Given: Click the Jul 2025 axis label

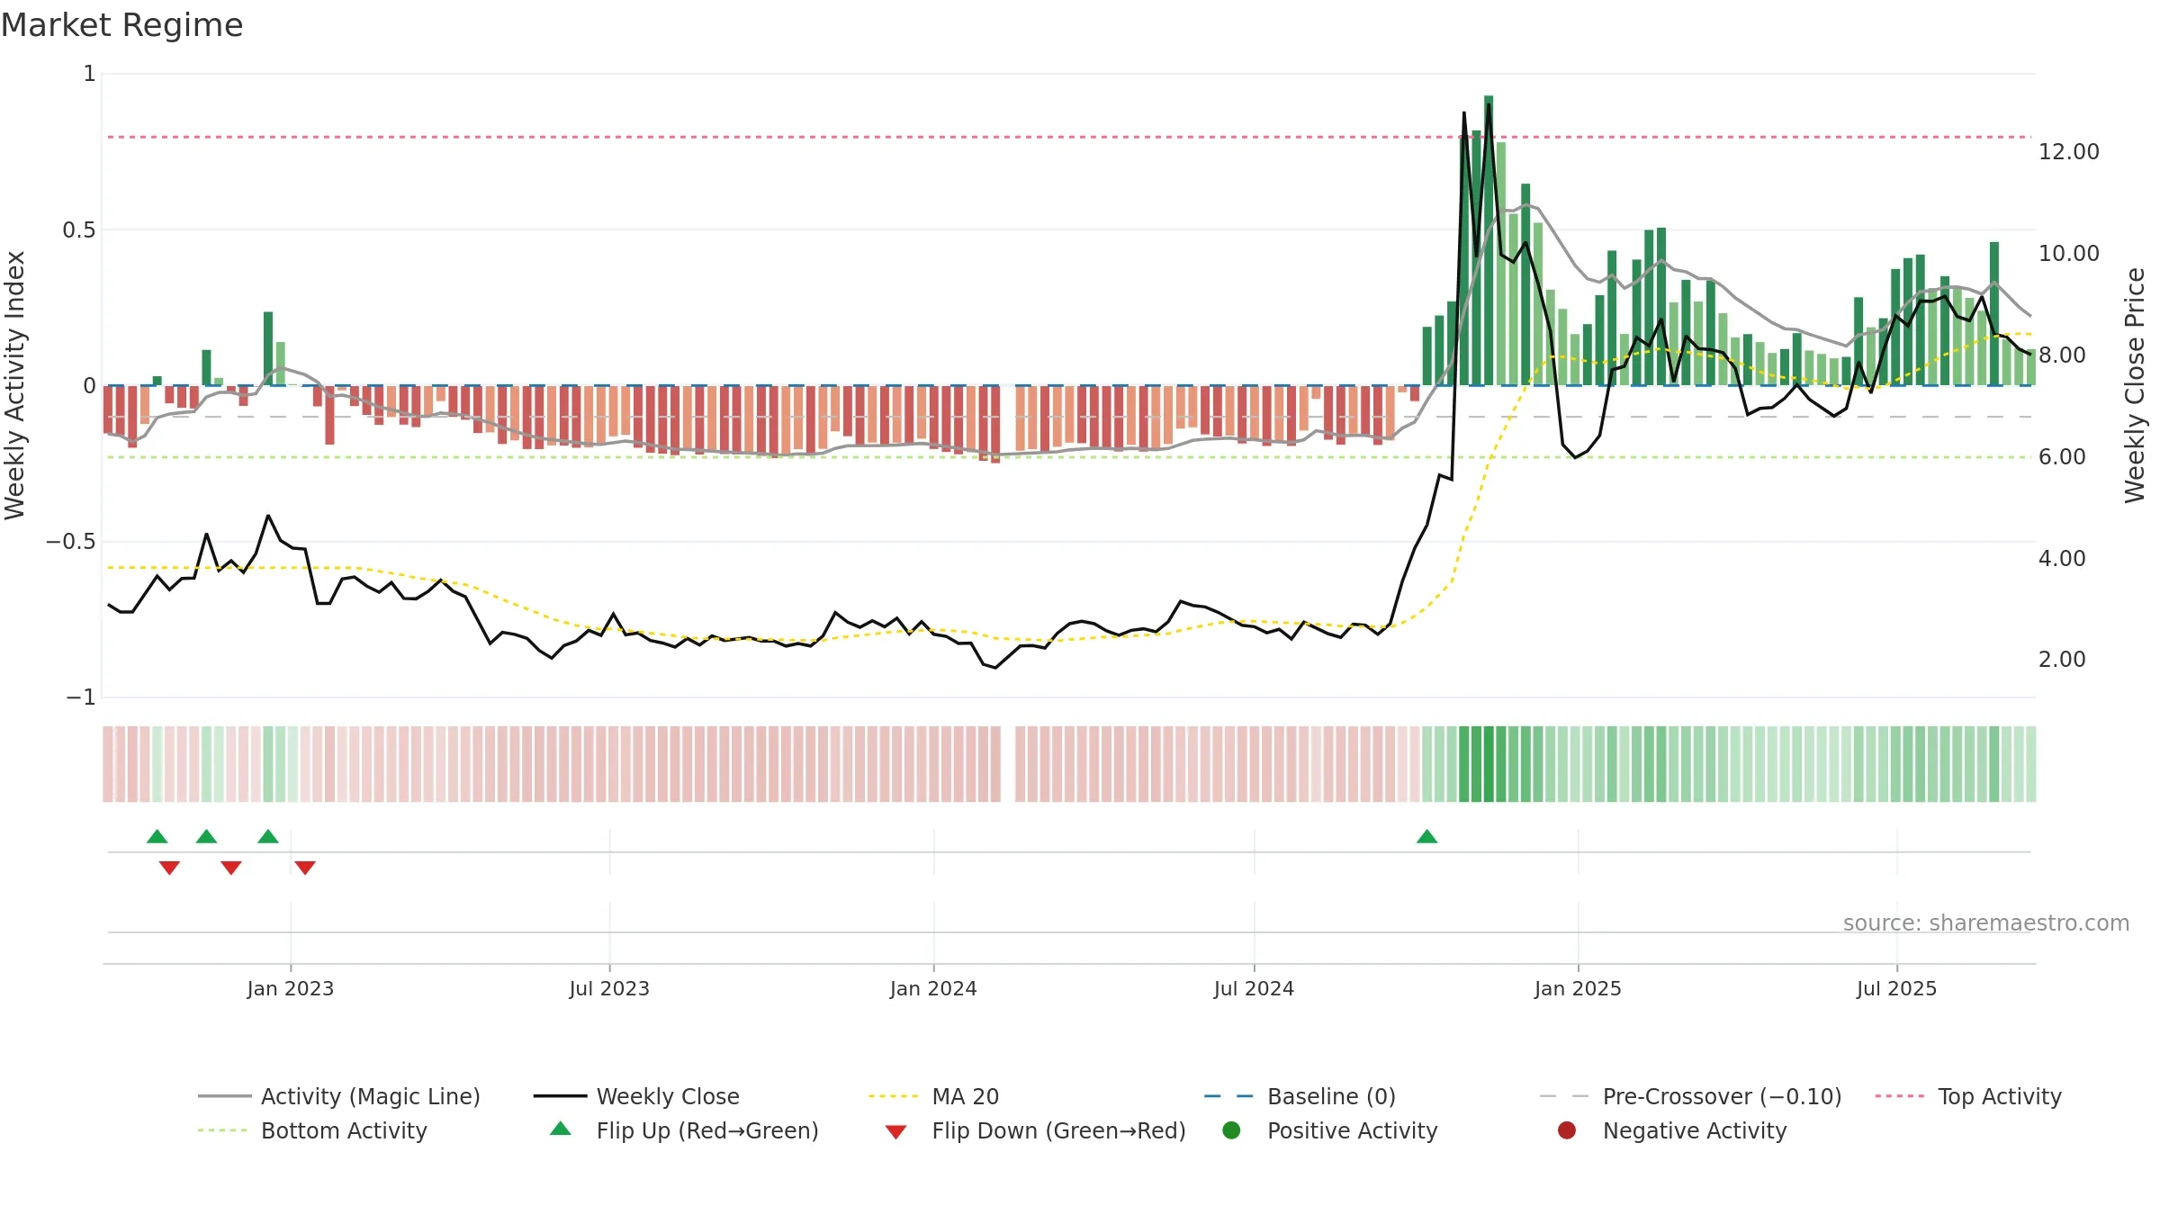Looking at the screenshot, I should 1896,989.
